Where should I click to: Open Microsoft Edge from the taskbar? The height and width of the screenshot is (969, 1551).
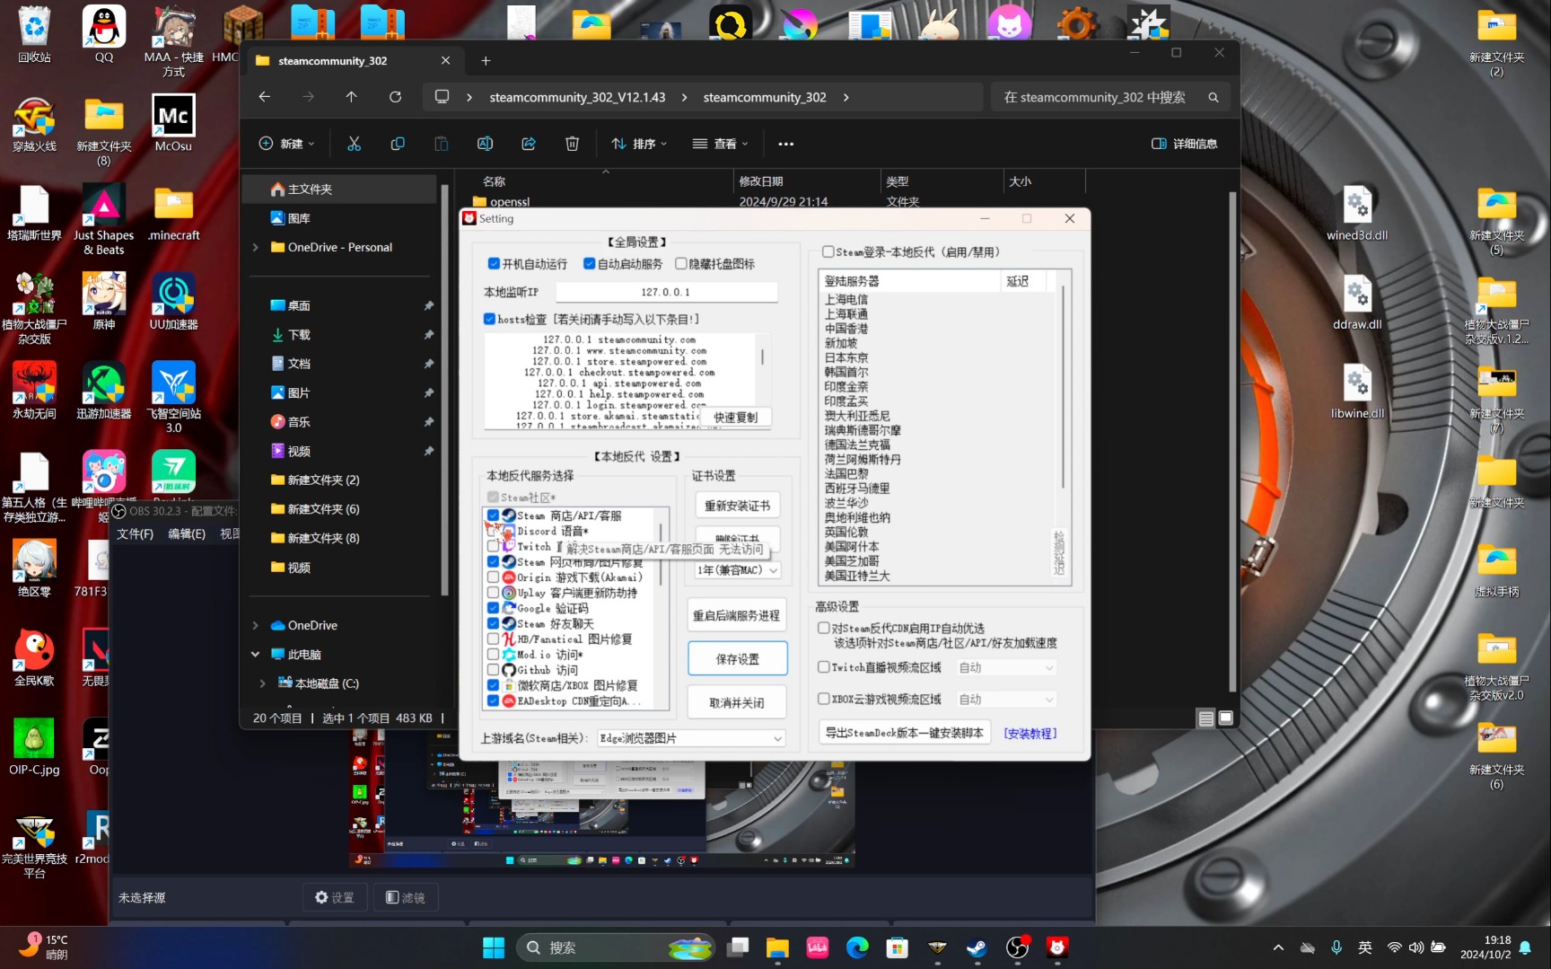click(x=857, y=947)
